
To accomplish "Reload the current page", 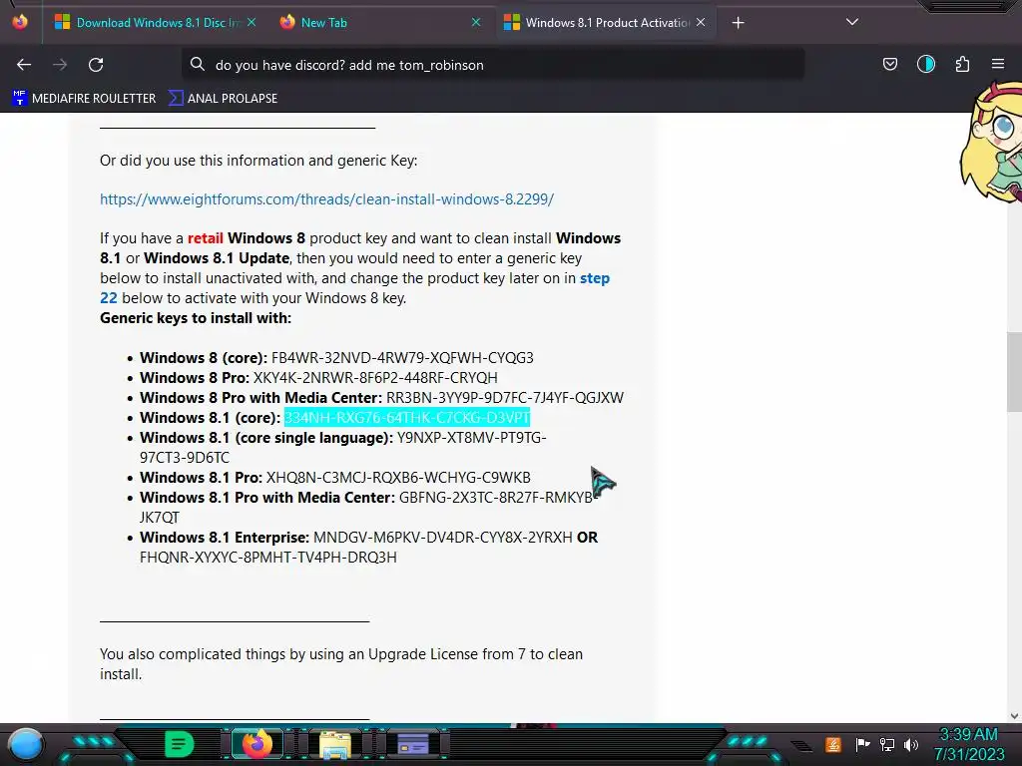I will [x=96, y=65].
